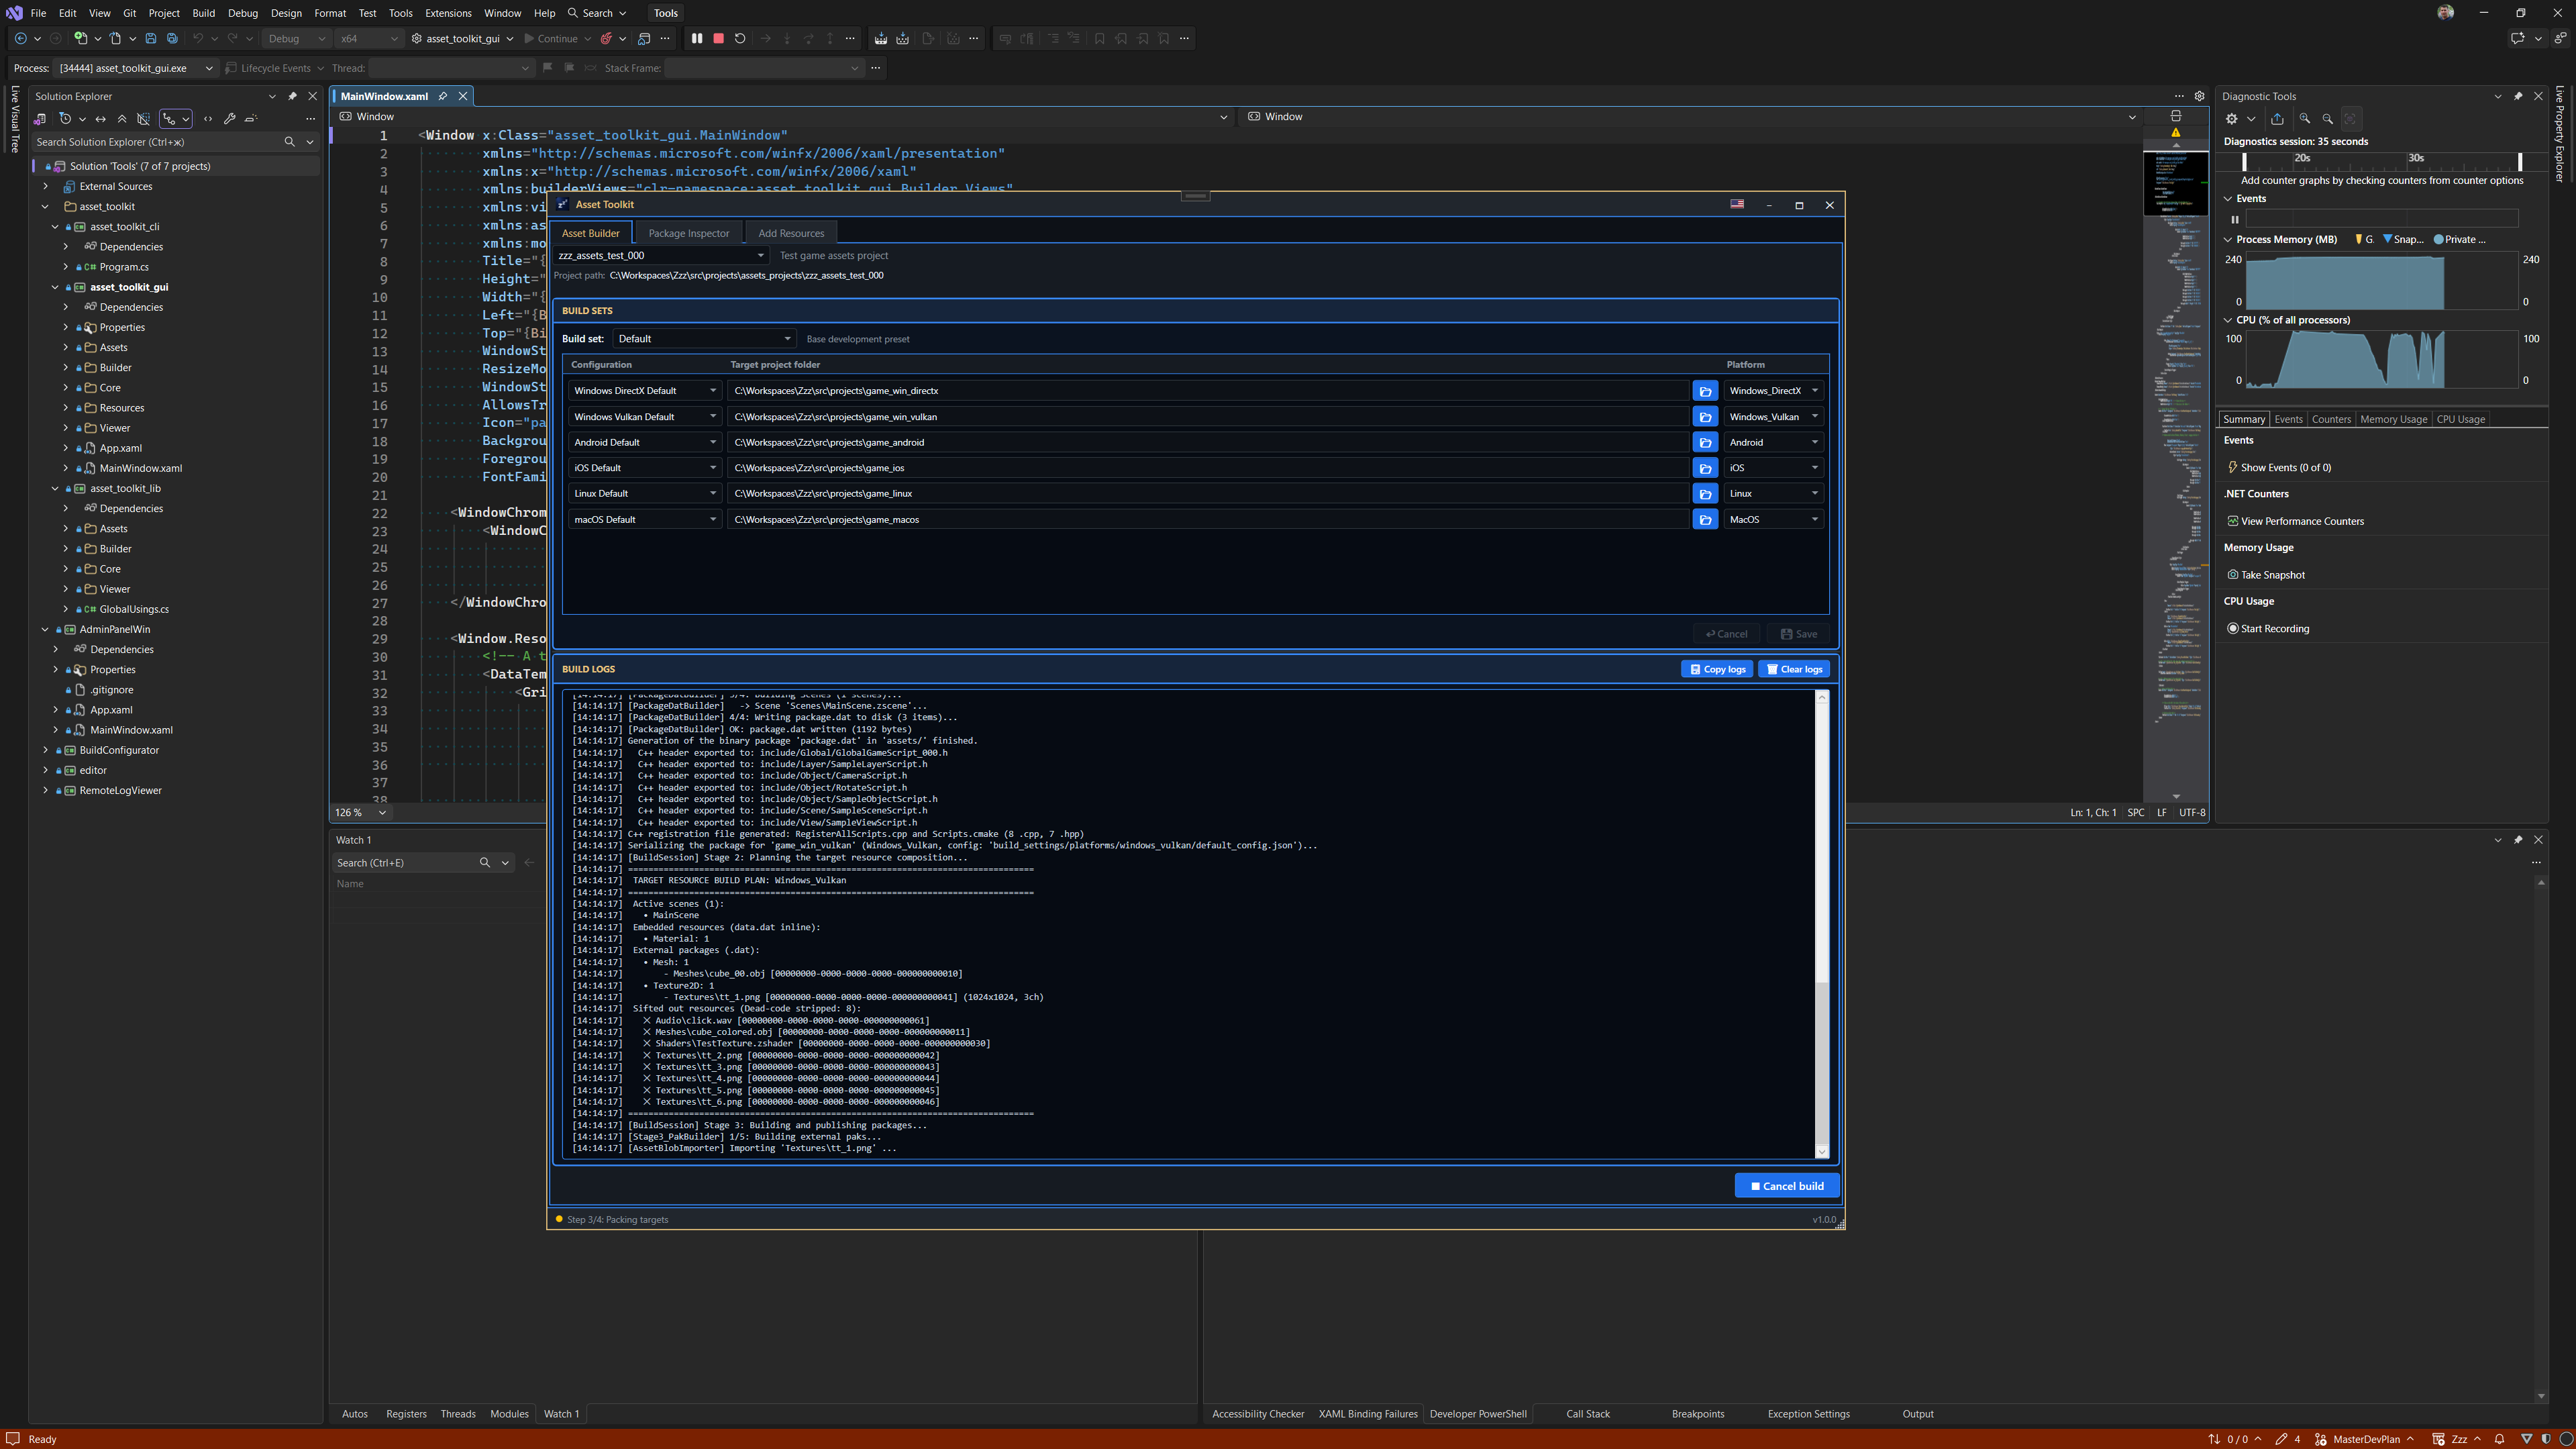Open Hot Reload flame icon

(606, 39)
